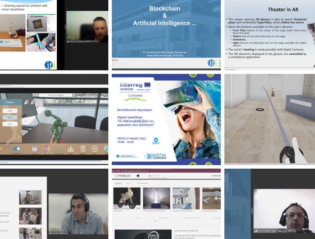Click the KEPA logo on the poster

155,156
